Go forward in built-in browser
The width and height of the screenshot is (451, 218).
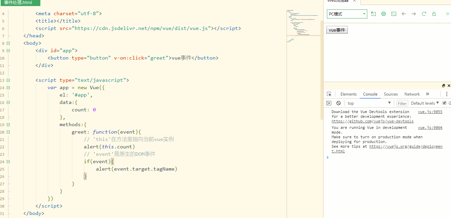coord(414,14)
